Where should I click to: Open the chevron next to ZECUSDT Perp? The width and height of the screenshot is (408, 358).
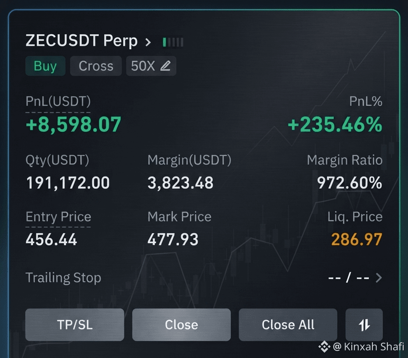click(x=148, y=42)
